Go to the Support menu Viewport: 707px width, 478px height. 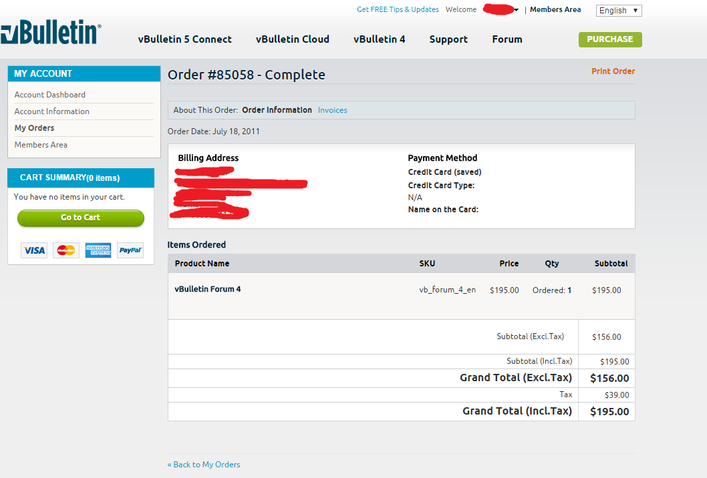point(448,39)
